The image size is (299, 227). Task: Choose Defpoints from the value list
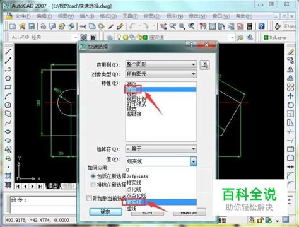click(138, 176)
